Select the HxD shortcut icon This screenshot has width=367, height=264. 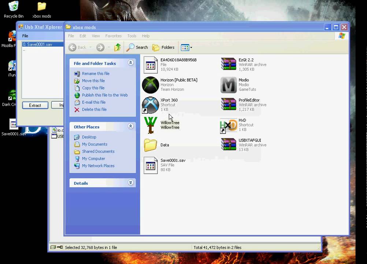[x=228, y=126]
